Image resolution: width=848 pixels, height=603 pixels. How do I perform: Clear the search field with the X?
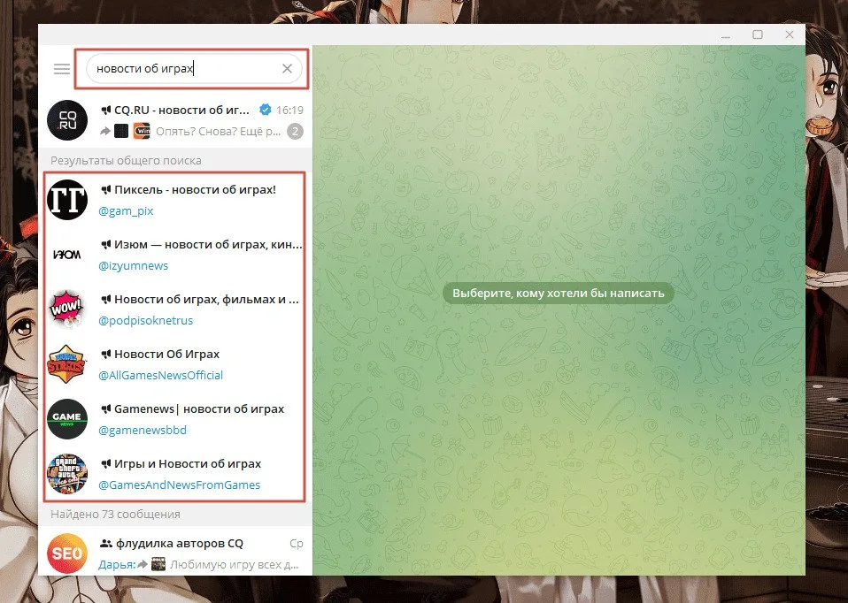287,69
